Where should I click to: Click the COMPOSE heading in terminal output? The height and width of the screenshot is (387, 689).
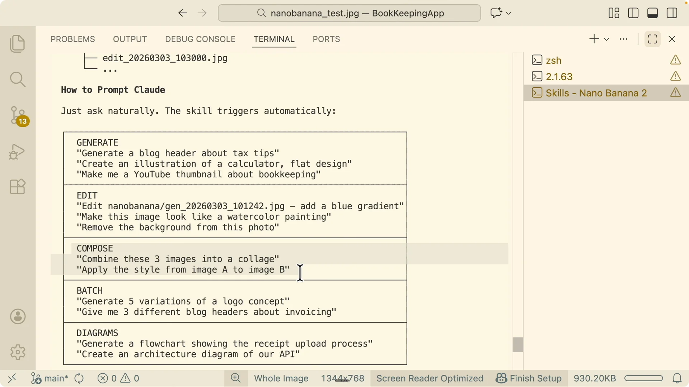[95, 248]
